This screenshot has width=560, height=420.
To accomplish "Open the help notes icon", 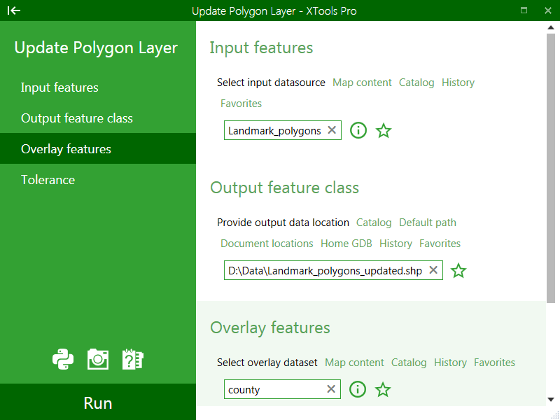I will [x=133, y=359].
